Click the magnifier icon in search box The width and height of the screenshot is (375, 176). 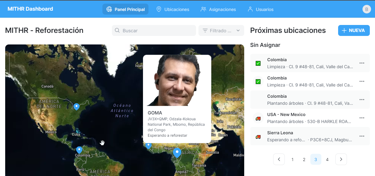pos(117,30)
